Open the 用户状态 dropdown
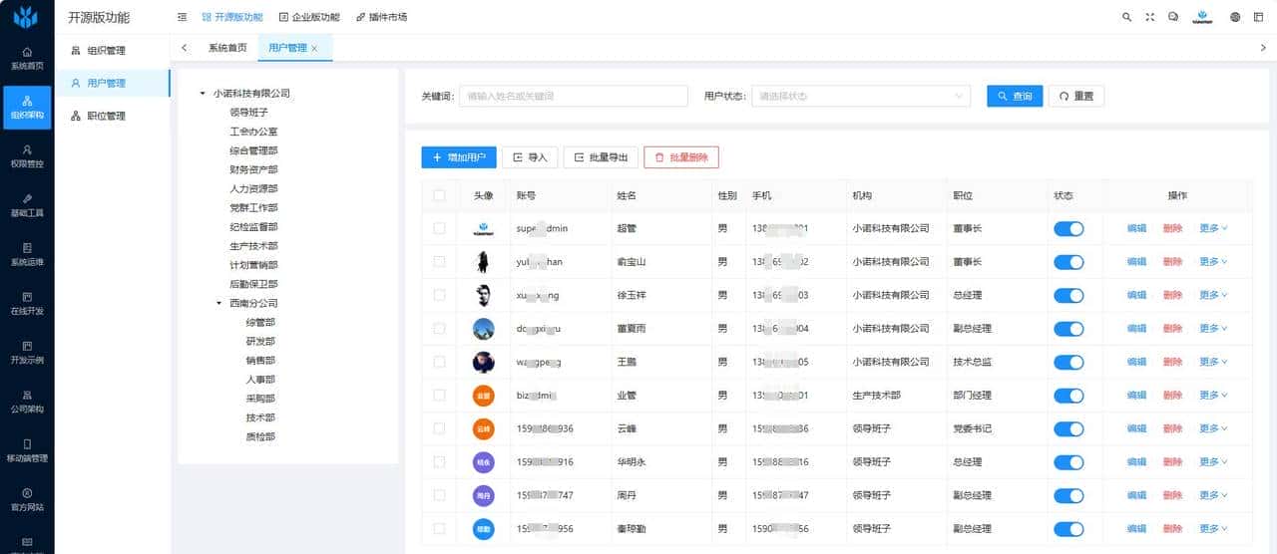The width and height of the screenshot is (1277, 554). (x=861, y=96)
